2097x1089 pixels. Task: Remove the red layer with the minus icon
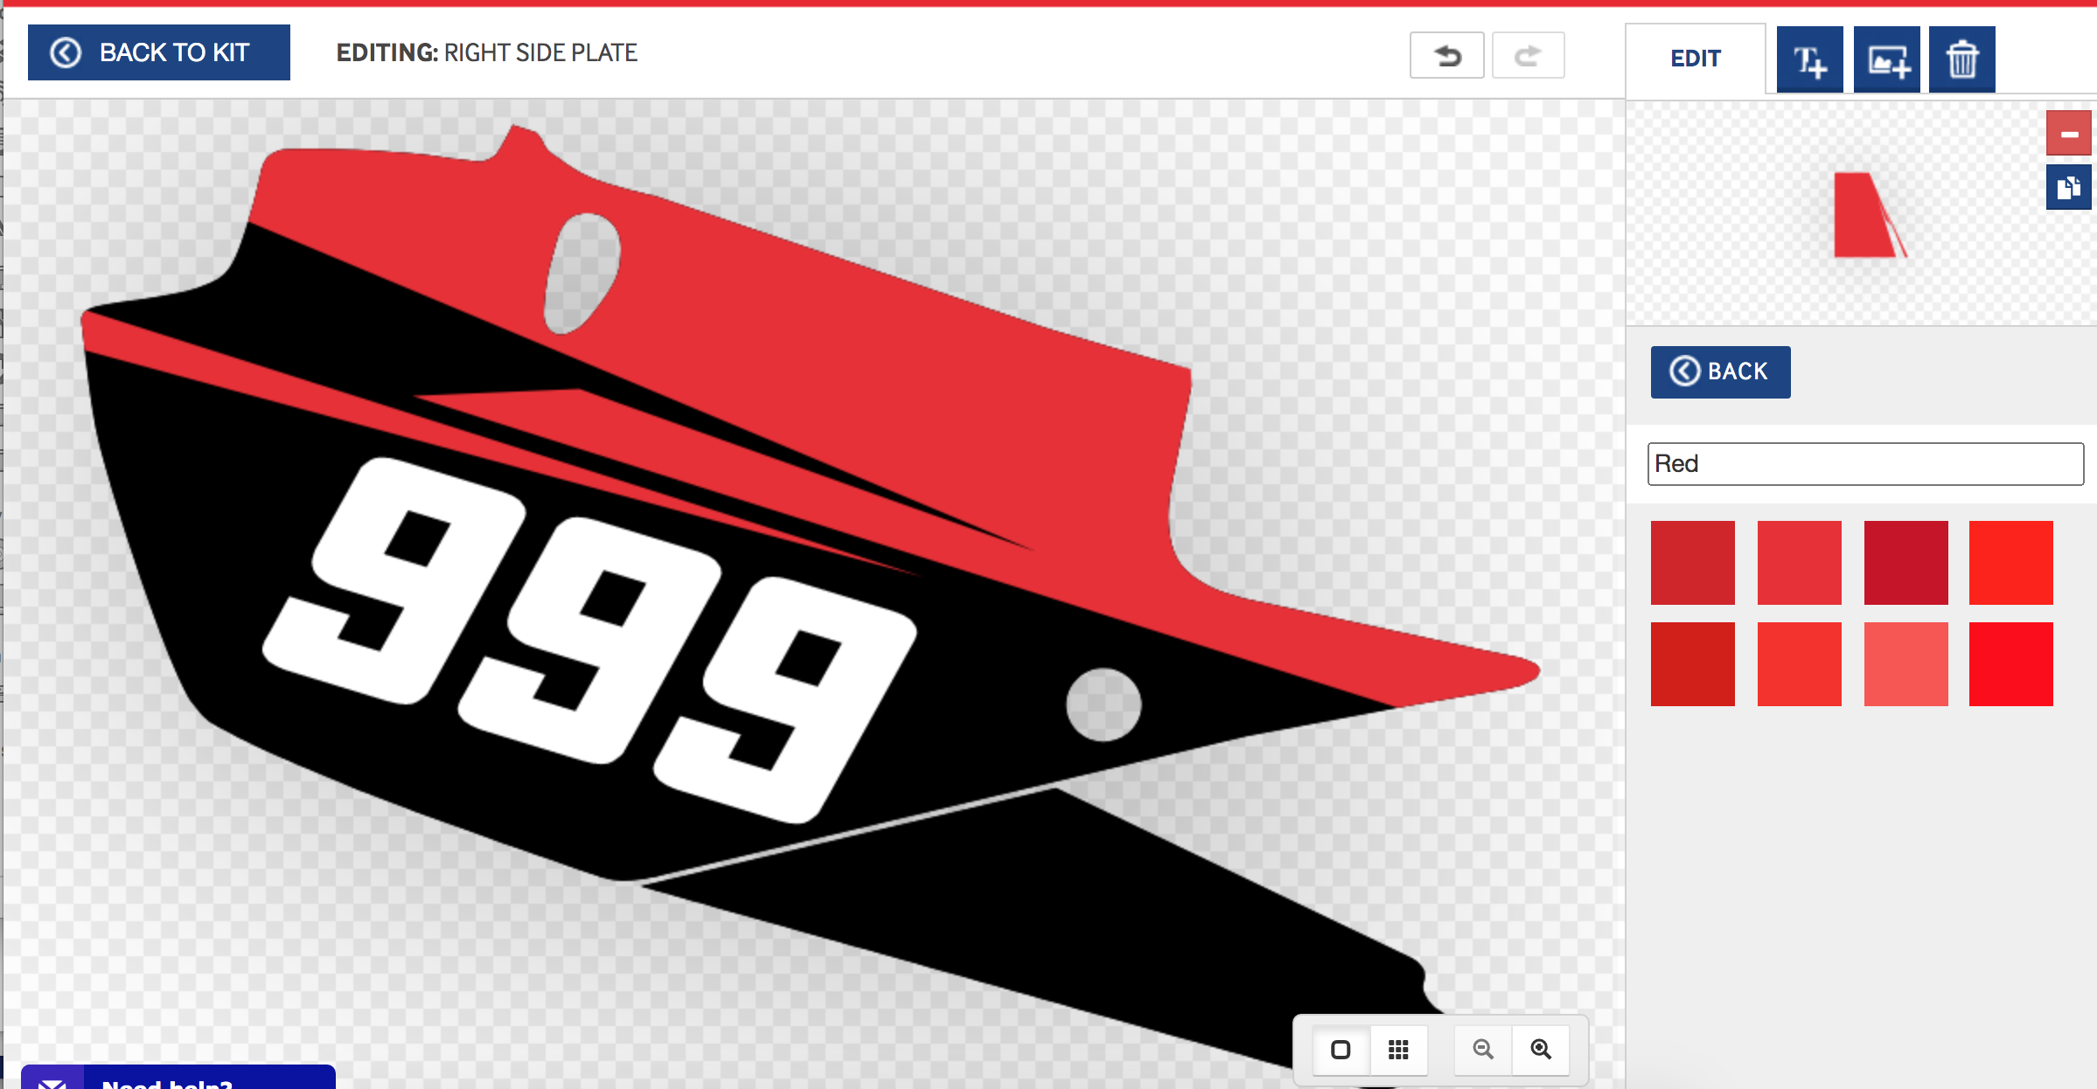coord(2068,134)
